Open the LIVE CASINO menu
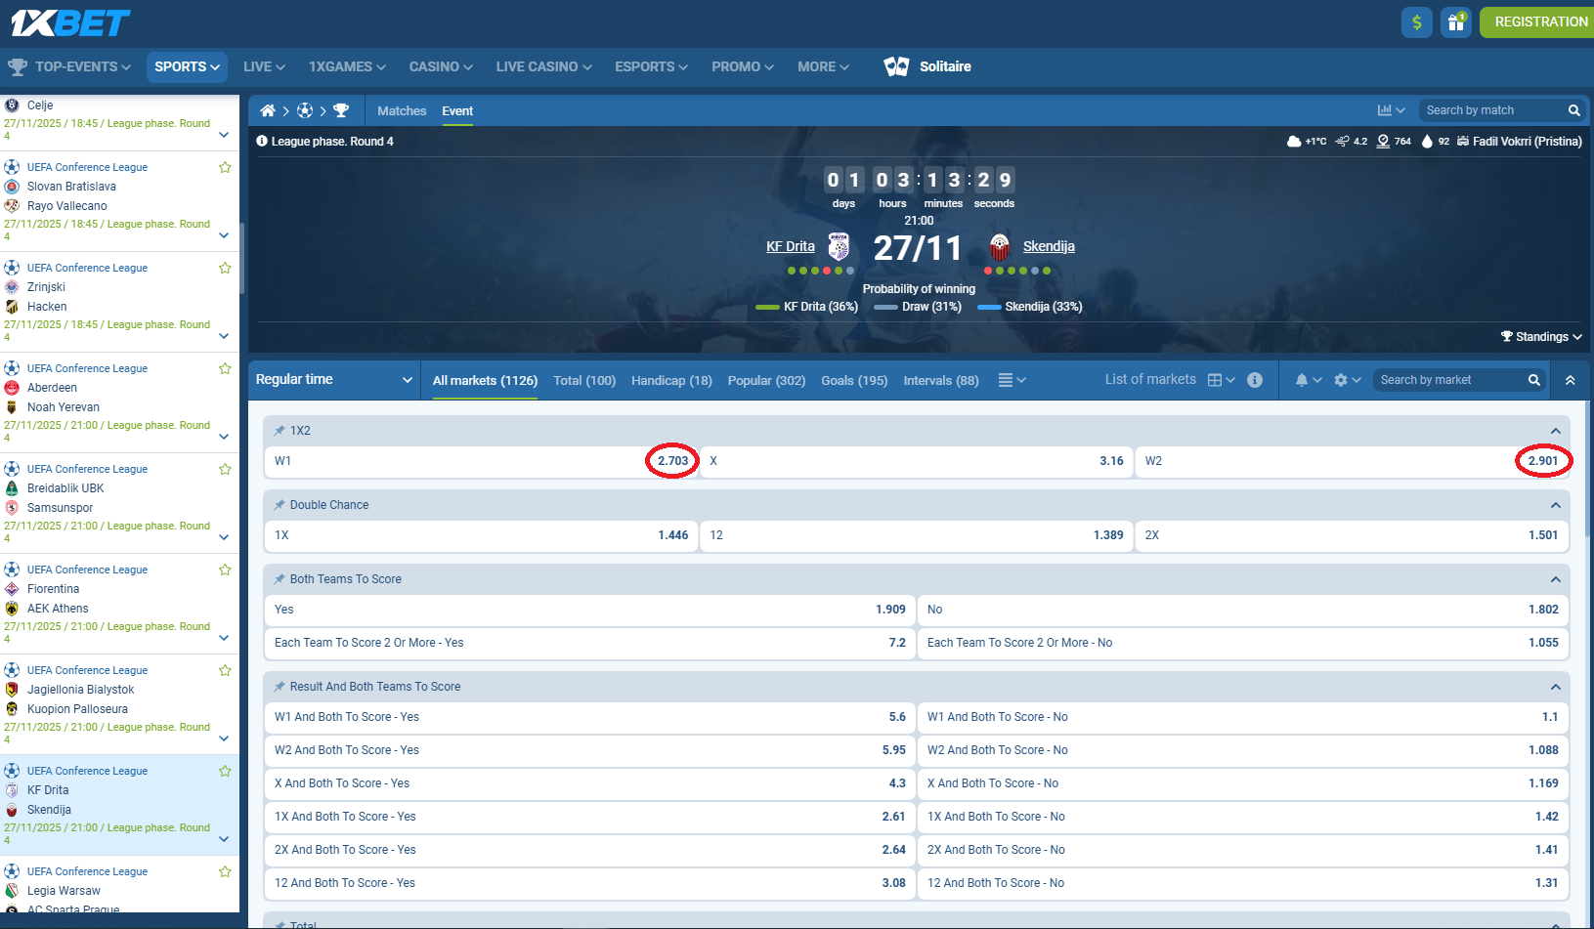The width and height of the screenshot is (1594, 929). 543,66
